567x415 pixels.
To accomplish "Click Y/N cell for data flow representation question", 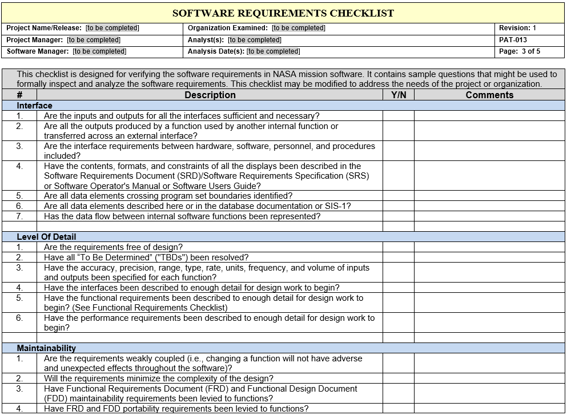I will [x=398, y=216].
